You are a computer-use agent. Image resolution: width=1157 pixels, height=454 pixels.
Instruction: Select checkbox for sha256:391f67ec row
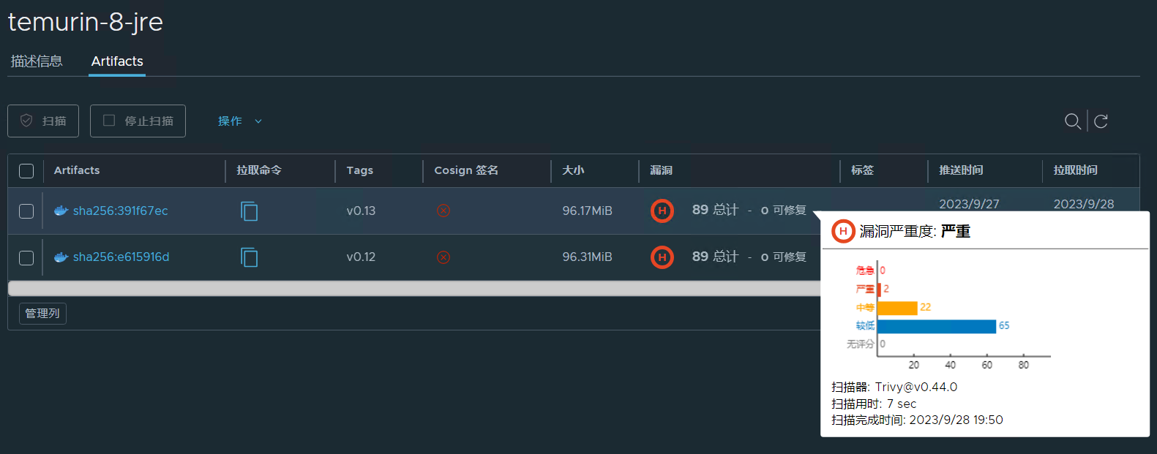click(x=26, y=211)
